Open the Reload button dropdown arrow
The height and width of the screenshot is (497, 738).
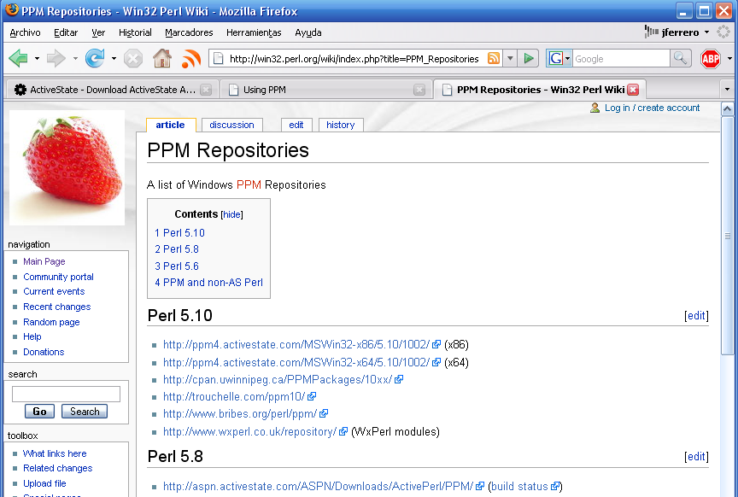(x=114, y=59)
